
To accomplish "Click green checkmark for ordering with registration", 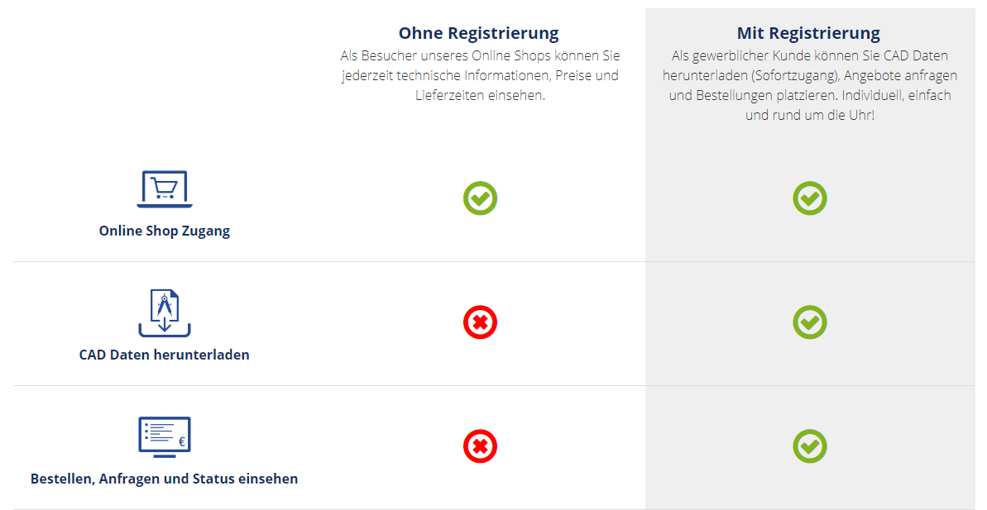I will pos(809,446).
